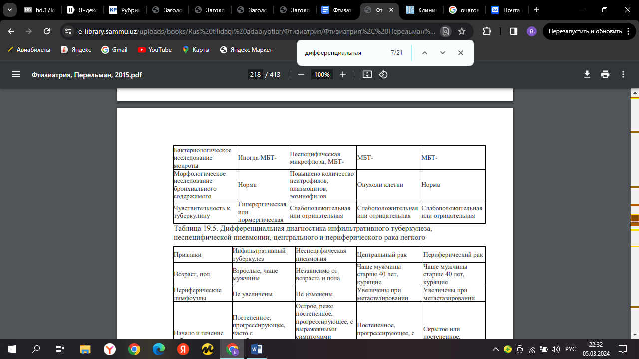The width and height of the screenshot is (639, 359).
Task: Click the vertical PDF scrollbar
Action: pyautogui.click(x=635, y=213)
